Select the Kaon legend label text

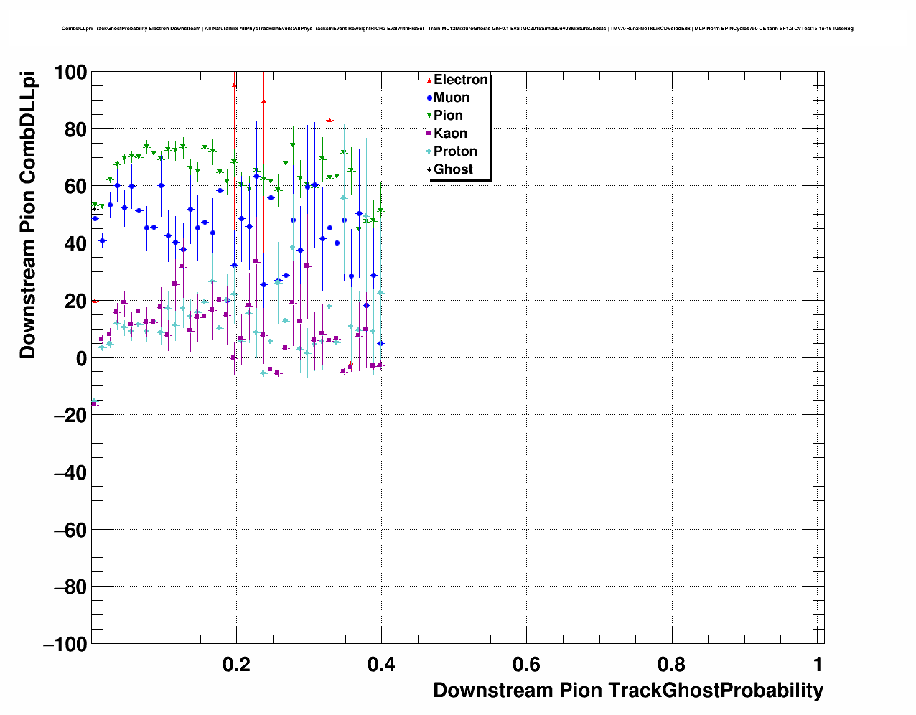click(x=450, y=134)
